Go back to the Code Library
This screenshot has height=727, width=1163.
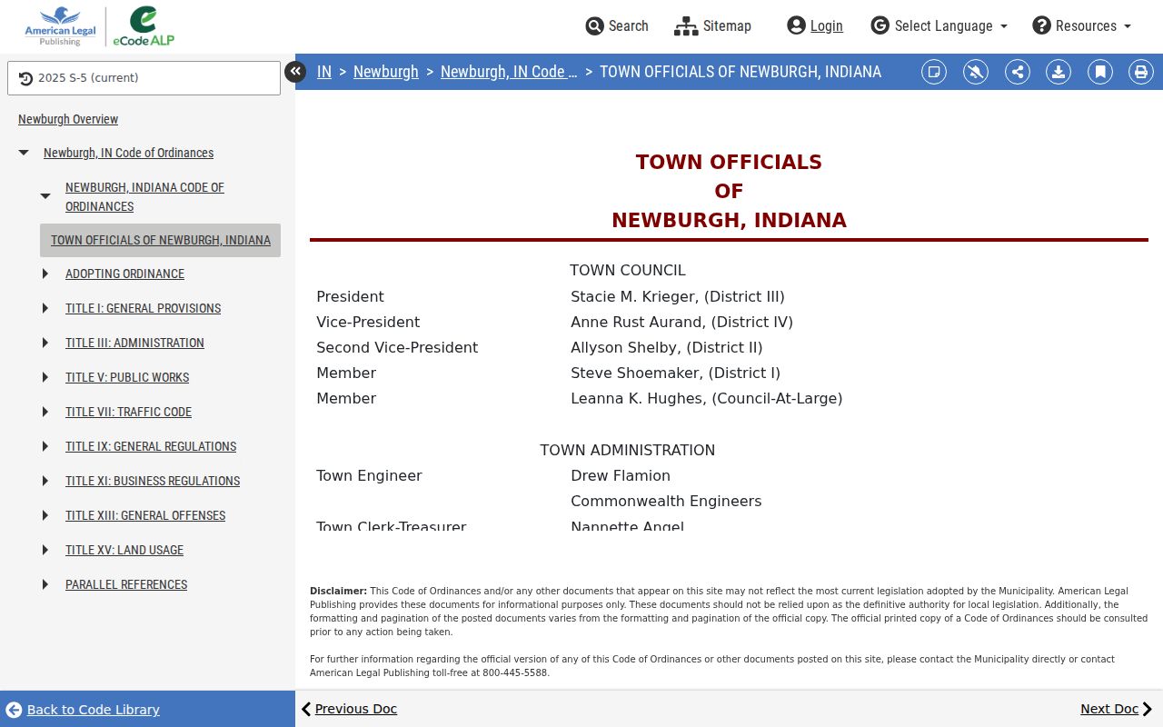tap(83, 710)
